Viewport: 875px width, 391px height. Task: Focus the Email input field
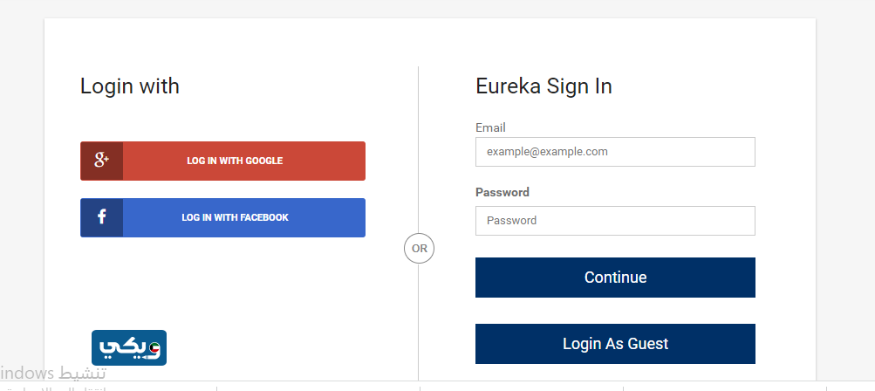coord(615,152)
